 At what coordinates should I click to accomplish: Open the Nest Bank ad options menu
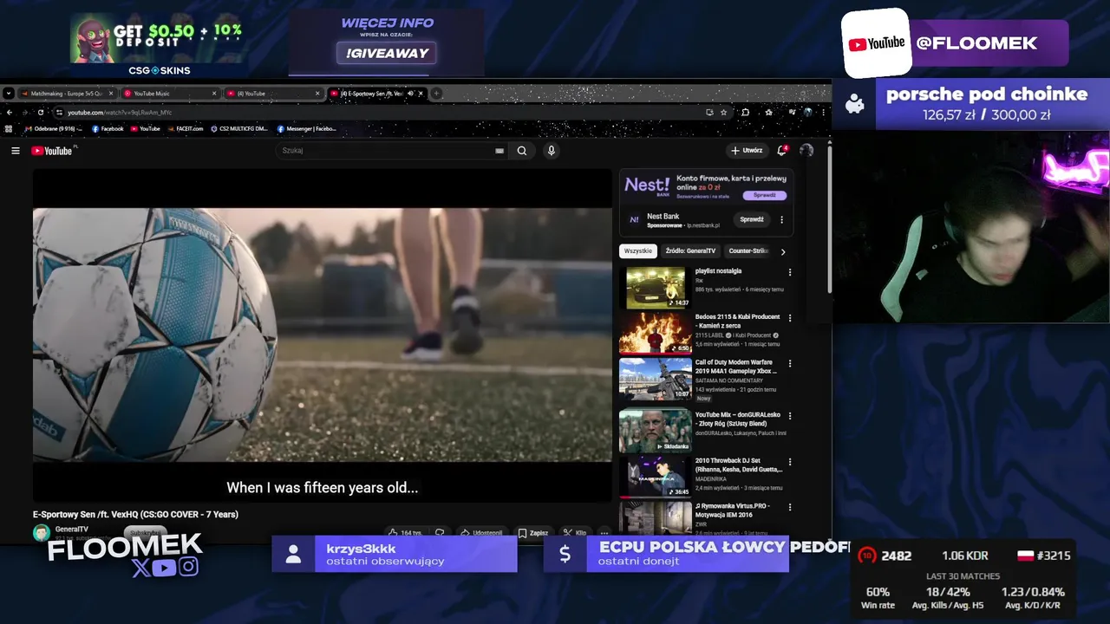(x=781, y=220)
